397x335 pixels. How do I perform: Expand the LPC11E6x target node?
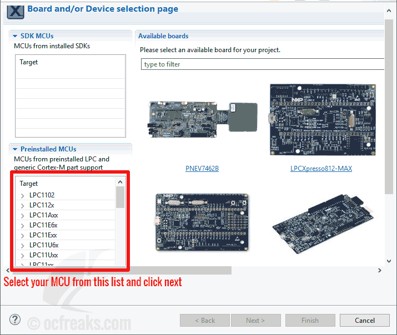click(x=23, y=226)
